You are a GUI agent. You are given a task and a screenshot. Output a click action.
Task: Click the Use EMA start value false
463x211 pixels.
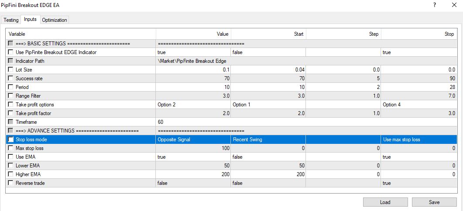[268, 157]
